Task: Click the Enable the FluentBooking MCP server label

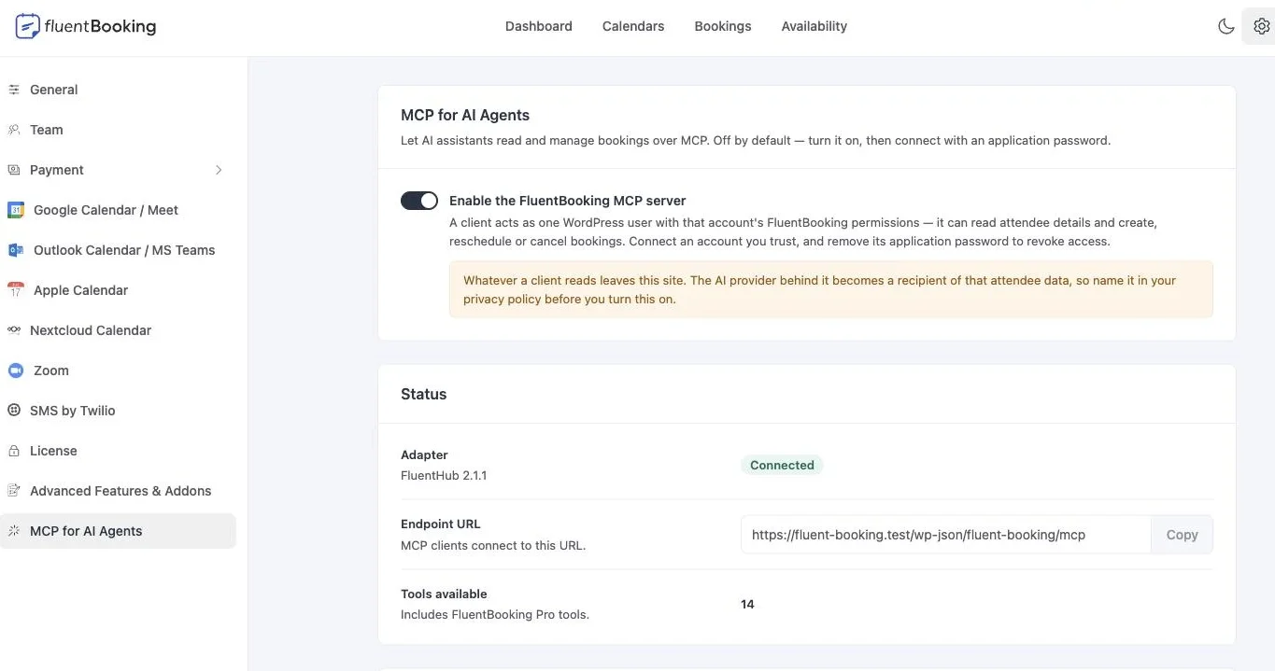Action: [x=568, y=201]
